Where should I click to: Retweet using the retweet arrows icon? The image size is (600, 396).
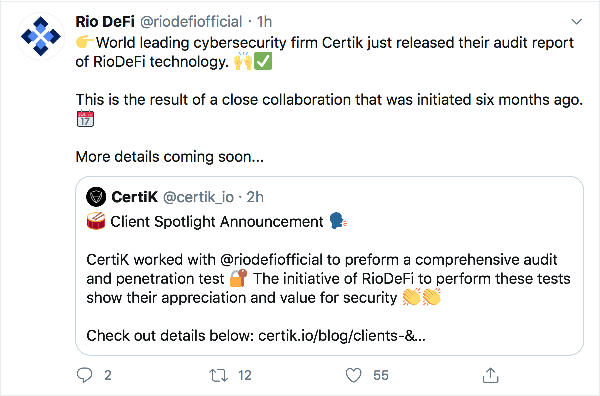click(218, 375)
